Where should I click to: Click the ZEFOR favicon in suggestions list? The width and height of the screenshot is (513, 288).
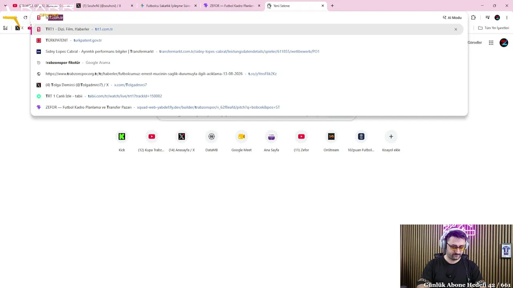[x=38, y=108]
